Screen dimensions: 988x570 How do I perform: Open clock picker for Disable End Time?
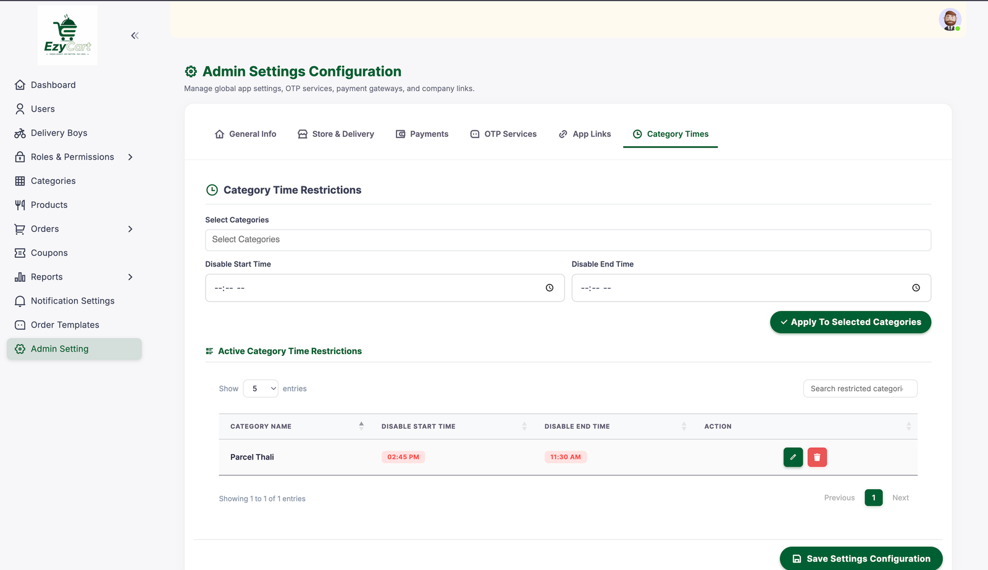(916, 288)
